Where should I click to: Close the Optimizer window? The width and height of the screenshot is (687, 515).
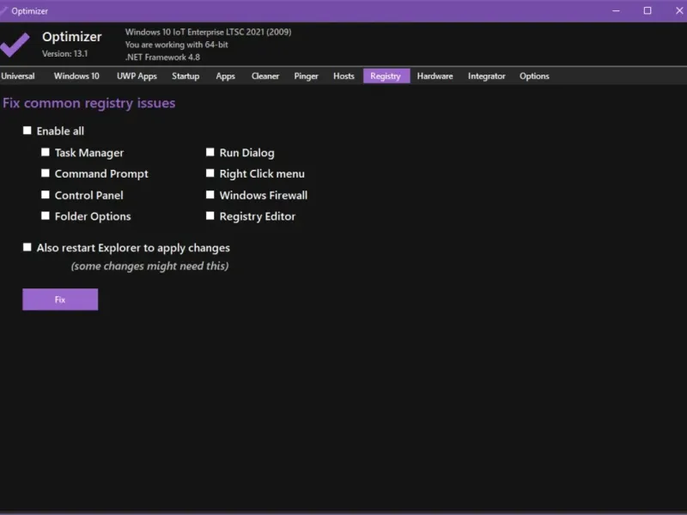[678, 11]
